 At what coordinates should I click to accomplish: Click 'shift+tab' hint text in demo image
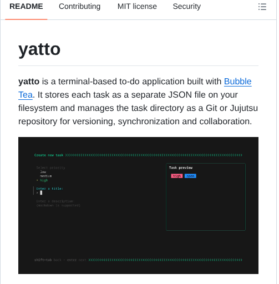(43, 260)
